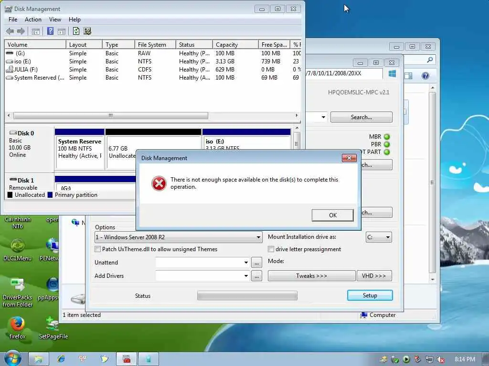The height and width of the screenshot is (366, 489).
Task: Open the View menu in Disk Management
Action: [55, 19]
